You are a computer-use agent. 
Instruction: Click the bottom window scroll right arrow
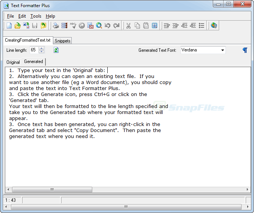(x=248, y=207)
